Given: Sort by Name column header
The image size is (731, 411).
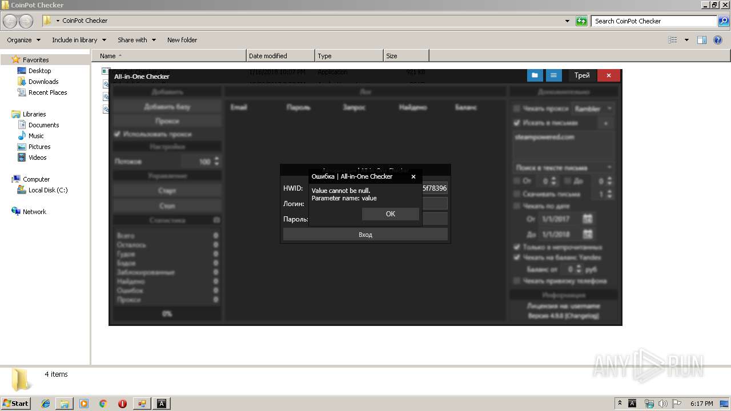Looking at the screenshot, I should pos(169,56).
